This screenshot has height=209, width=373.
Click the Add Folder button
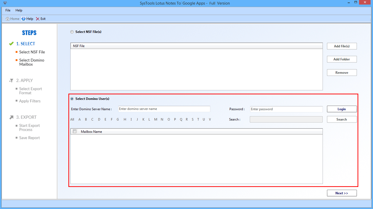click(342, 59)
